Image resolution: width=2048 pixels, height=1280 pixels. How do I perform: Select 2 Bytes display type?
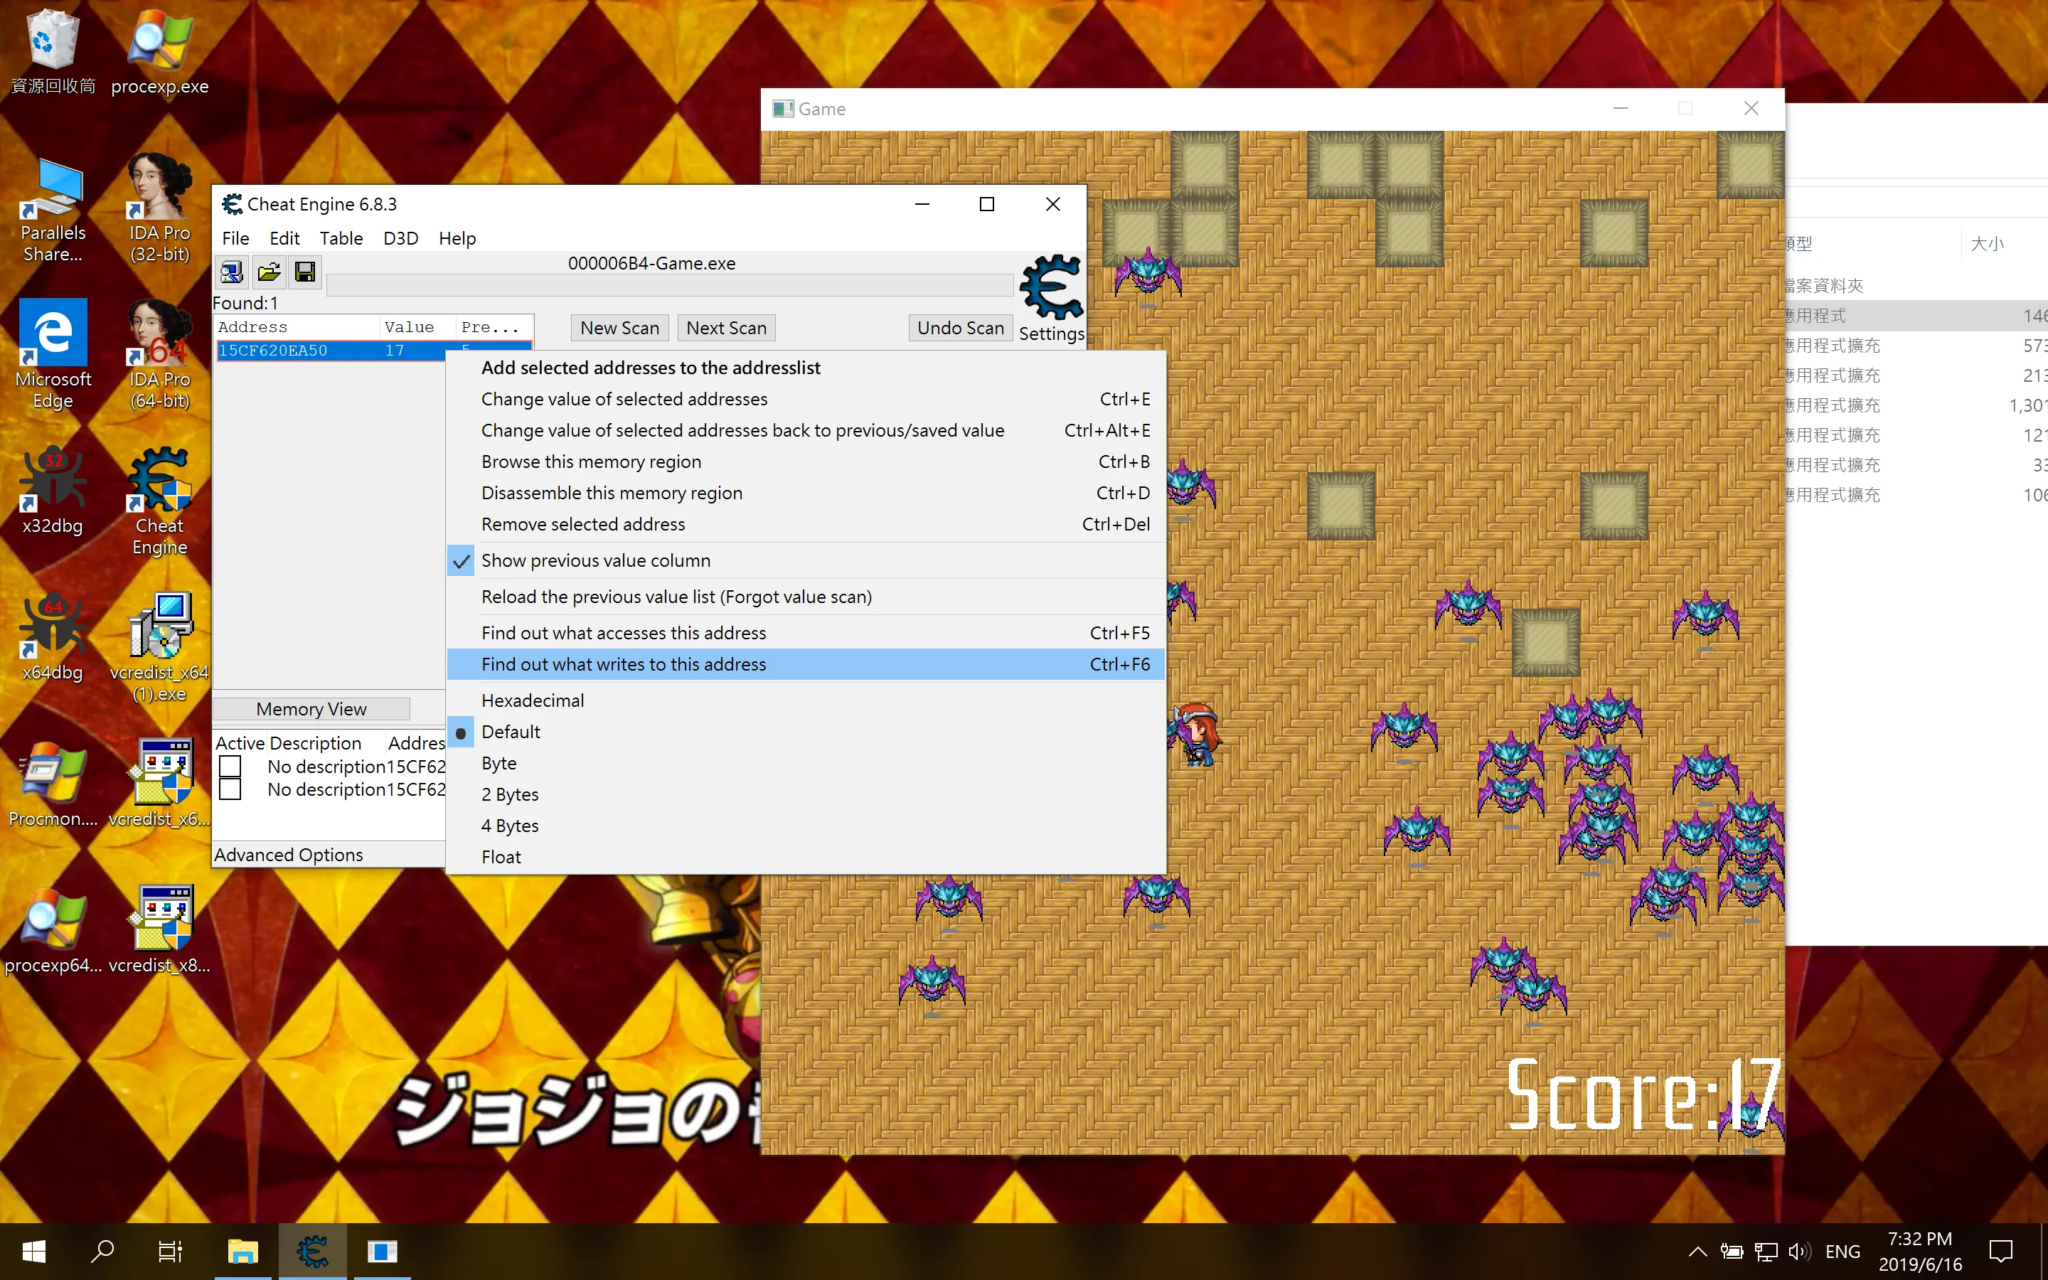[806, 795]
